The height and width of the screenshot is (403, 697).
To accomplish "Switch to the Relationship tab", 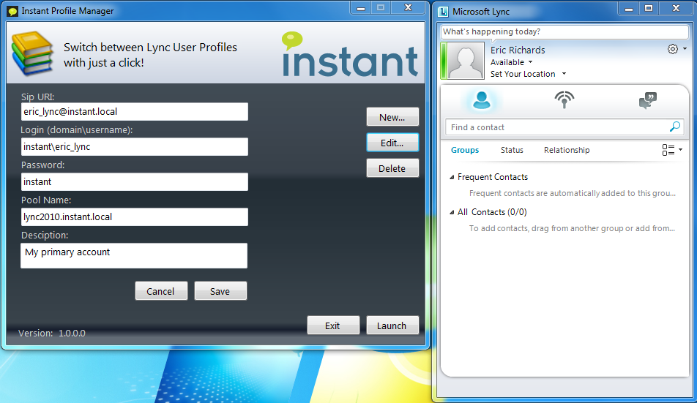I will tap(567, 150).
